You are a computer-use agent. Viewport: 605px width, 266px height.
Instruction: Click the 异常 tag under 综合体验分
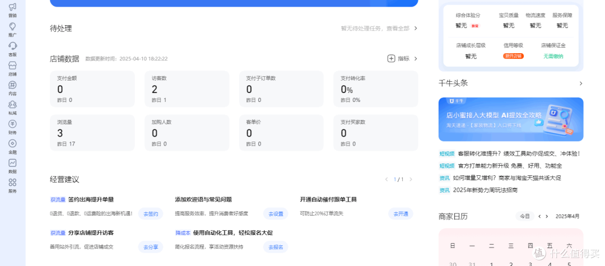click(x=475, y=26)
